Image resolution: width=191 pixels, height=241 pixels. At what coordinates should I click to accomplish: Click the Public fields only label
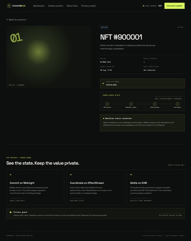pyautogui.click(x=176, y=165)
